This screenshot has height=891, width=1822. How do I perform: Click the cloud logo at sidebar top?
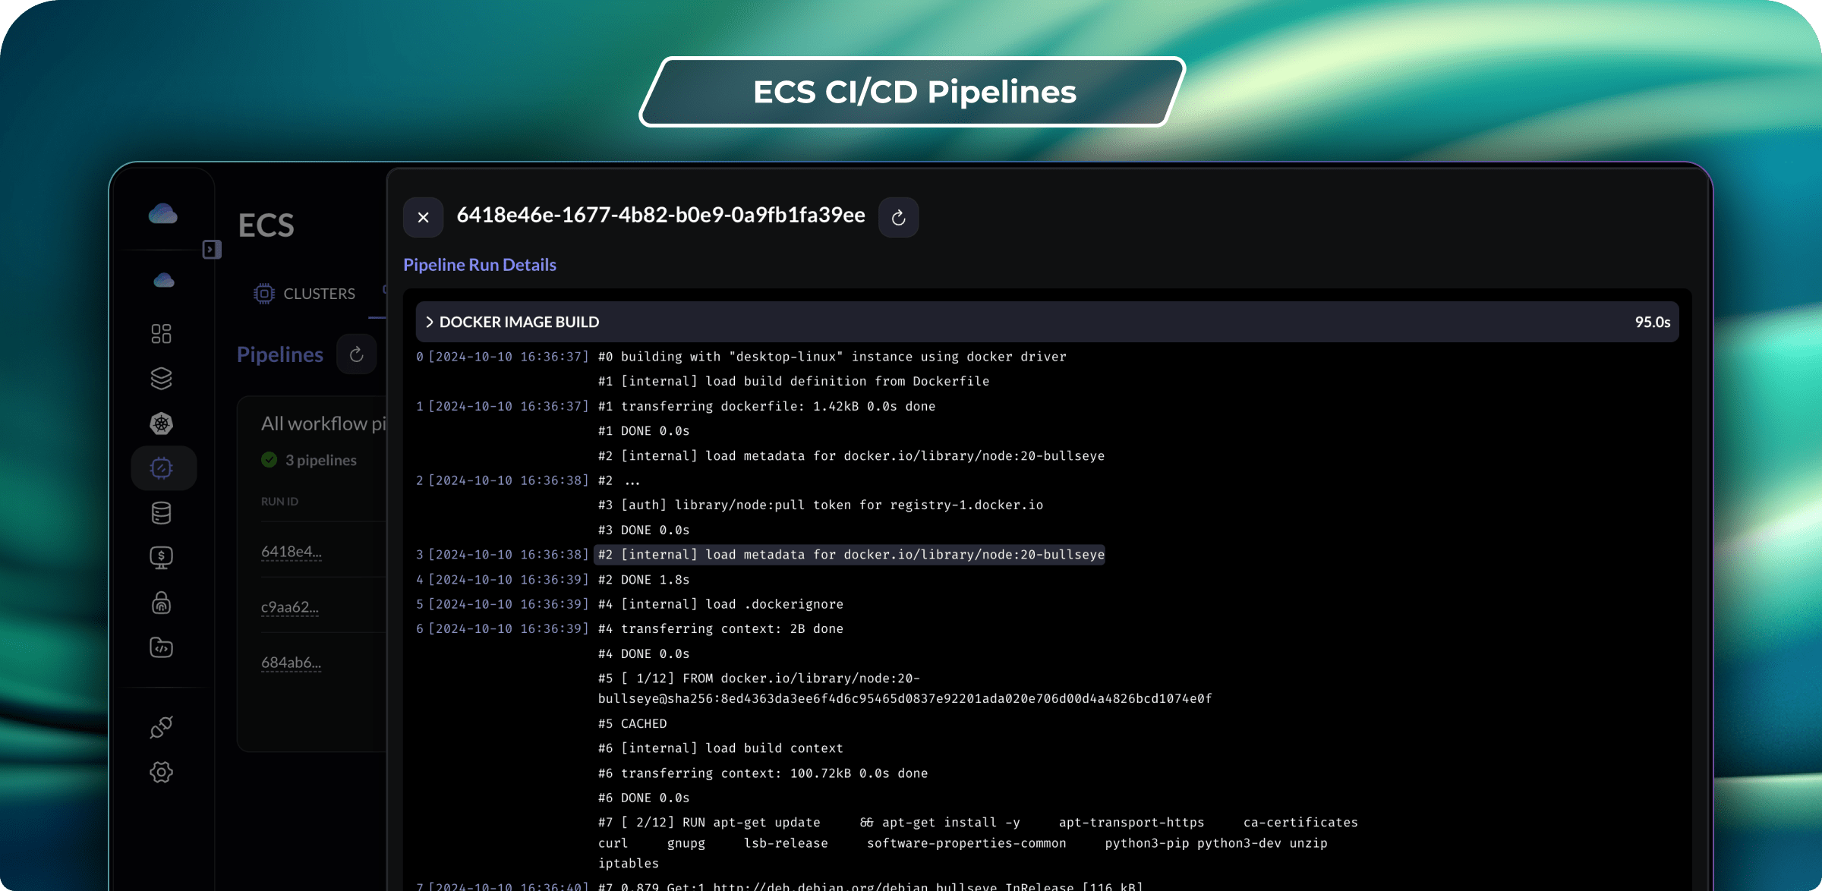(162, 215)
